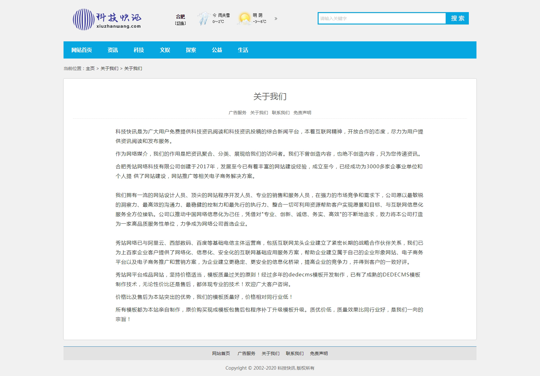This screenshot has width=540, height=376.
Task: Click the city name 合肥
Action: tap(180, 17)
